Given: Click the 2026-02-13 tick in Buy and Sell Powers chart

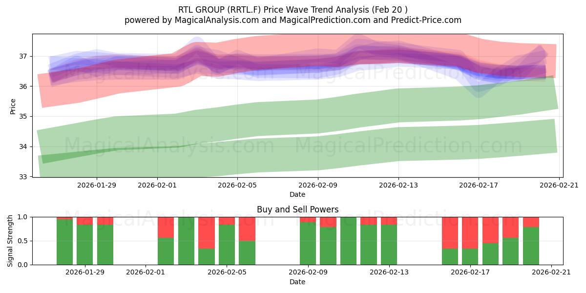Looking at the screenshot, I should 389,272.
